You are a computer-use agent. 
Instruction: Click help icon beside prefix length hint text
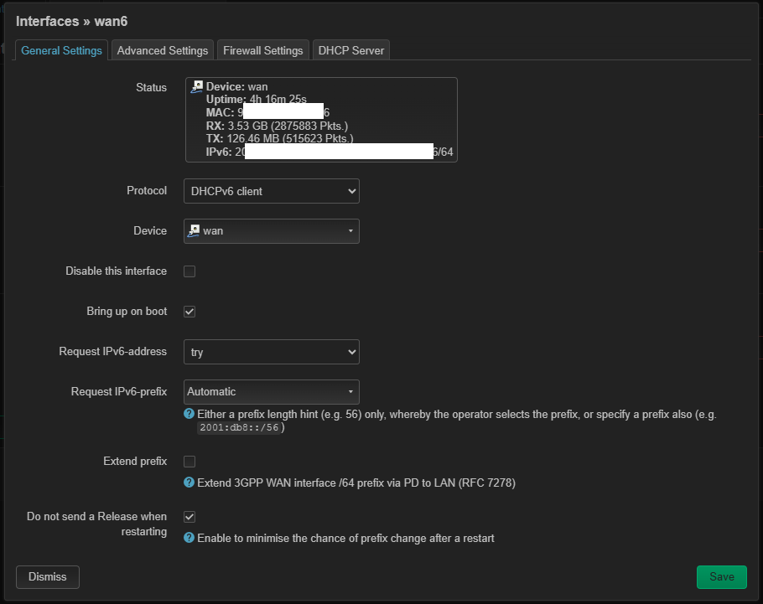[189, 415]
